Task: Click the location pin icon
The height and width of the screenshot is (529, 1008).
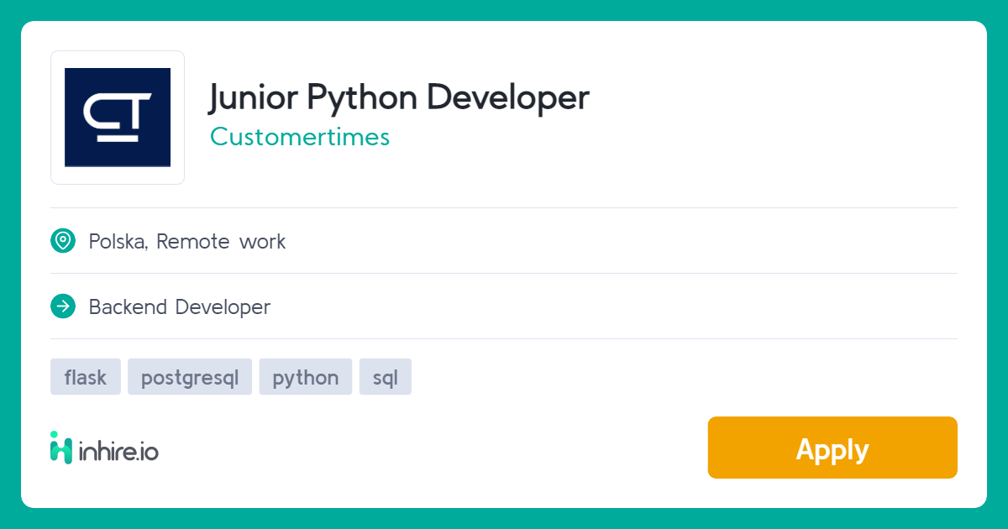Action: click(63, 241)
